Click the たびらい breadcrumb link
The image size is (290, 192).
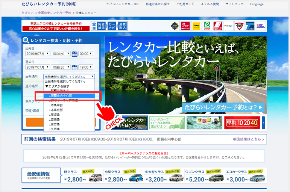coord(27,13)
